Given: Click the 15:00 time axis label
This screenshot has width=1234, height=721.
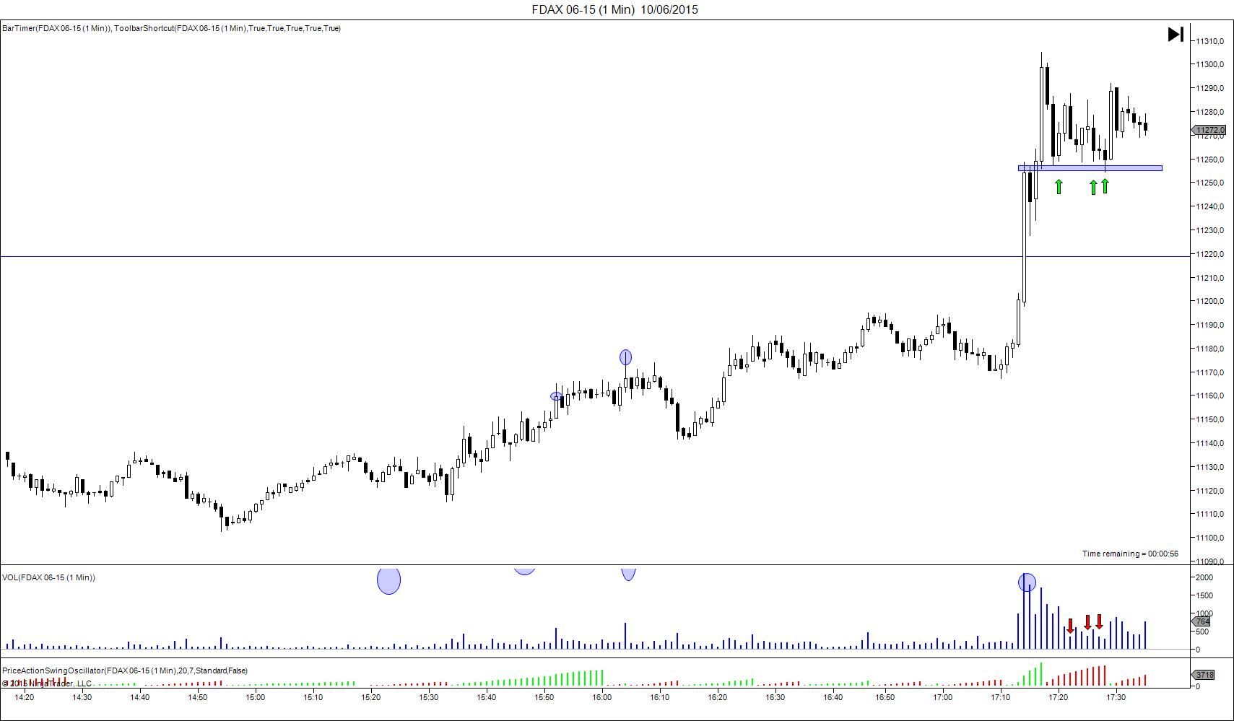Looking at the screenshot, I should [x=256, y=697].
